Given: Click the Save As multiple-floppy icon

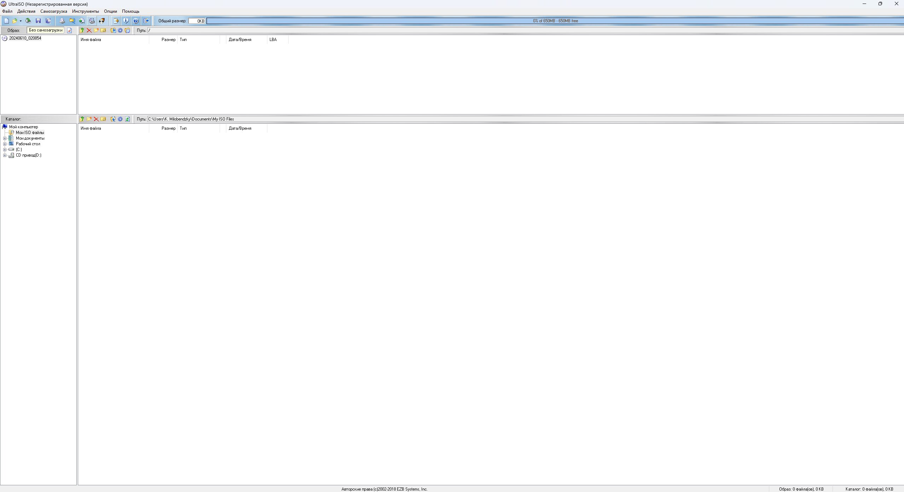Looking at the screenshot, I should [48, 21].
